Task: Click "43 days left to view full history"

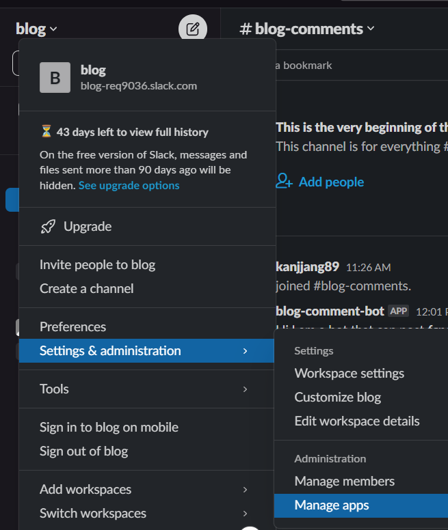Action: (x=132, y=132)
